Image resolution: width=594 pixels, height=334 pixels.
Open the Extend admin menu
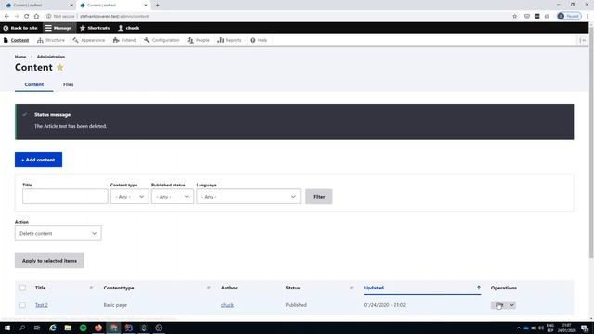[x=124, y=40]
